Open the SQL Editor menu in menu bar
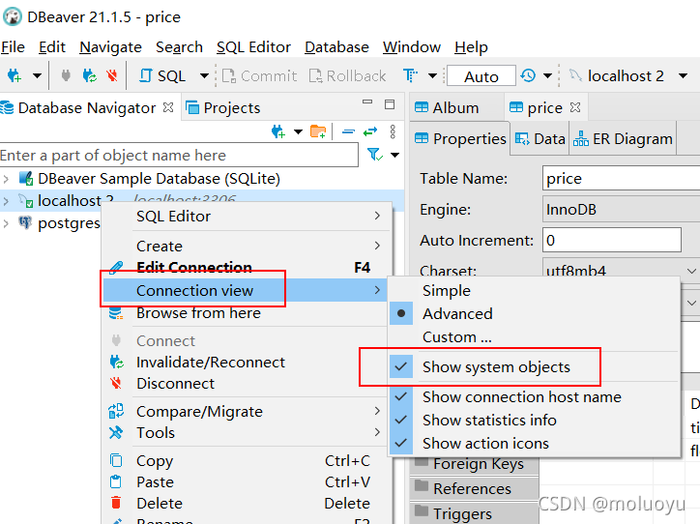 253,46
